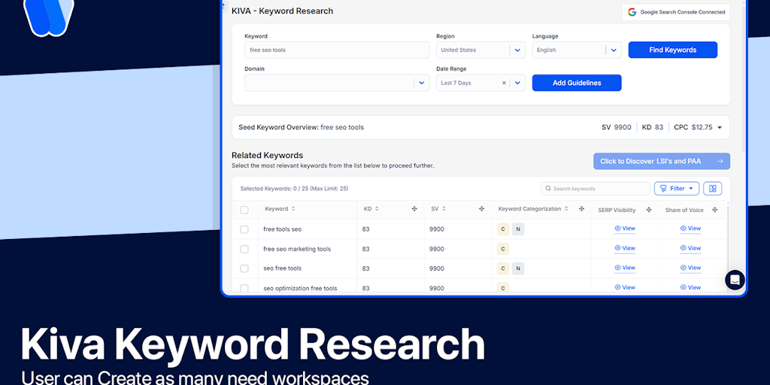770x385 pixels.
Task: Click the 'seo free tools' keyword text
Action: pyautogui.click(x=283, y=268)
